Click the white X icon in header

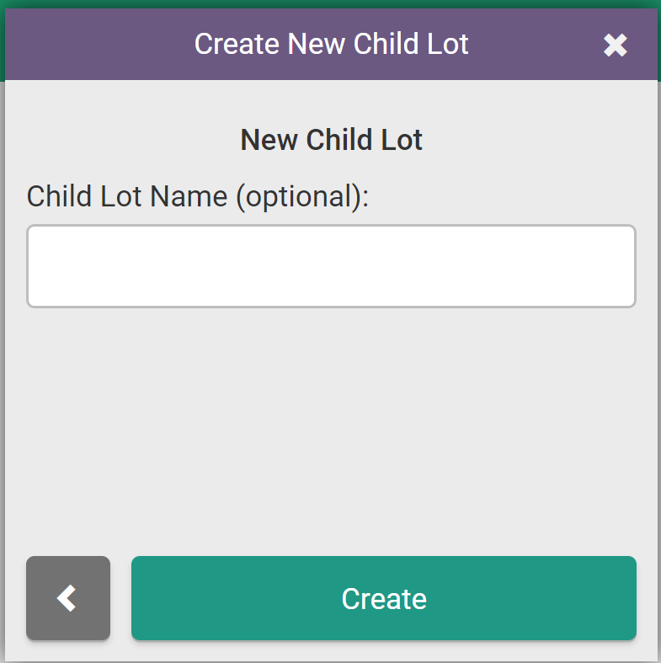616,45
